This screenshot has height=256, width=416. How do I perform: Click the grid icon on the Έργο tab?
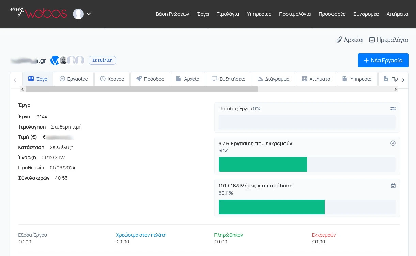(x=30, y=79)
